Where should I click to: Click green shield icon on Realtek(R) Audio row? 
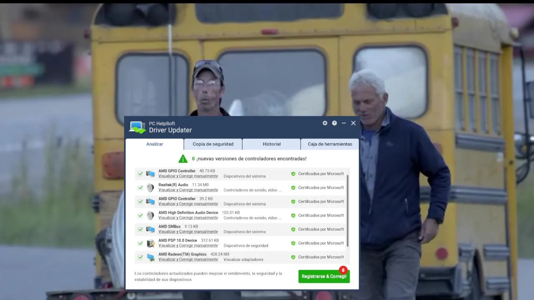(293, 187)
